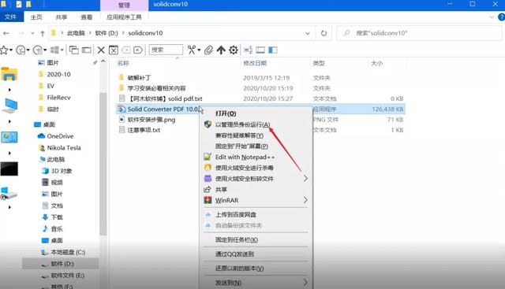Open the Edit with Notepad++ entry
Screen dimensions: 505x289
click(x=245, y=157)
